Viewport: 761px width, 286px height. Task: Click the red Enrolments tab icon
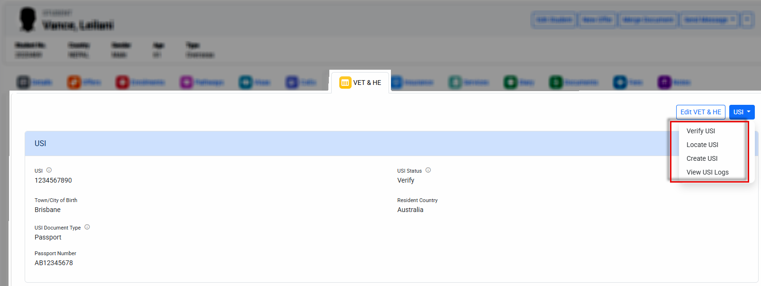pos(122,83)
